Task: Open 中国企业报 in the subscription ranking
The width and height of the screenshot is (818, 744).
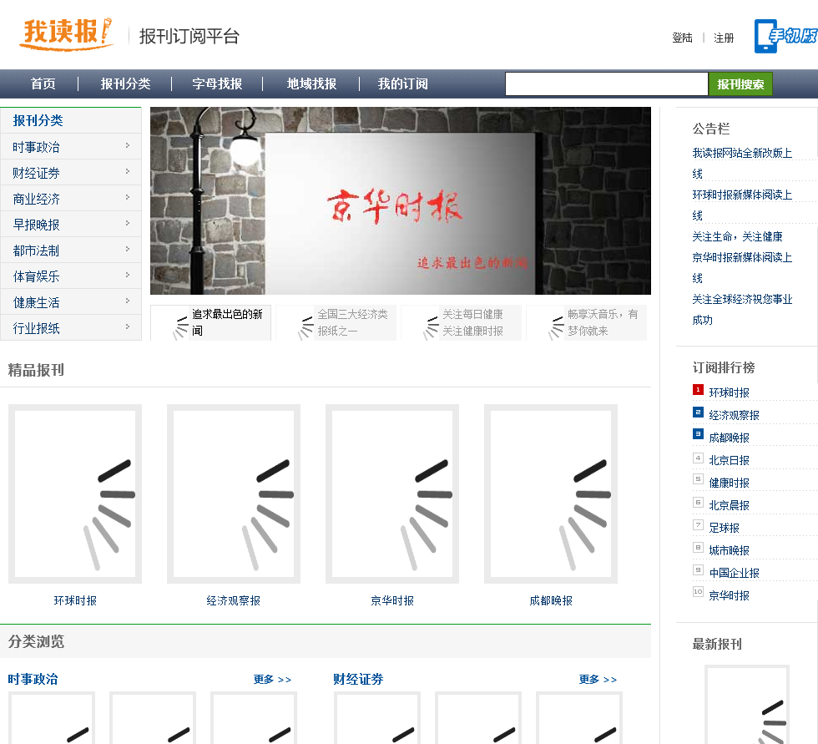Action: click(x=734, y=573)
